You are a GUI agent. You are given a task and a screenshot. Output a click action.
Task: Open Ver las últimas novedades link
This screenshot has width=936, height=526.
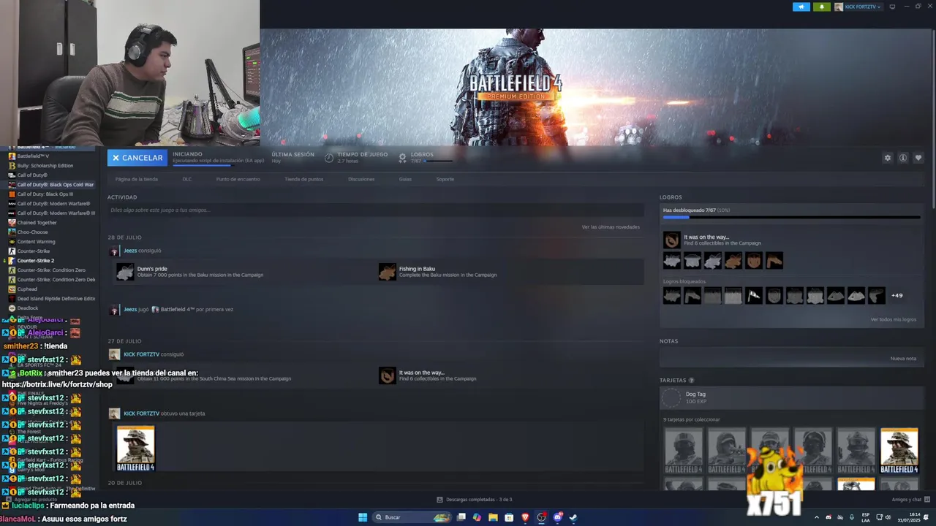611,227
